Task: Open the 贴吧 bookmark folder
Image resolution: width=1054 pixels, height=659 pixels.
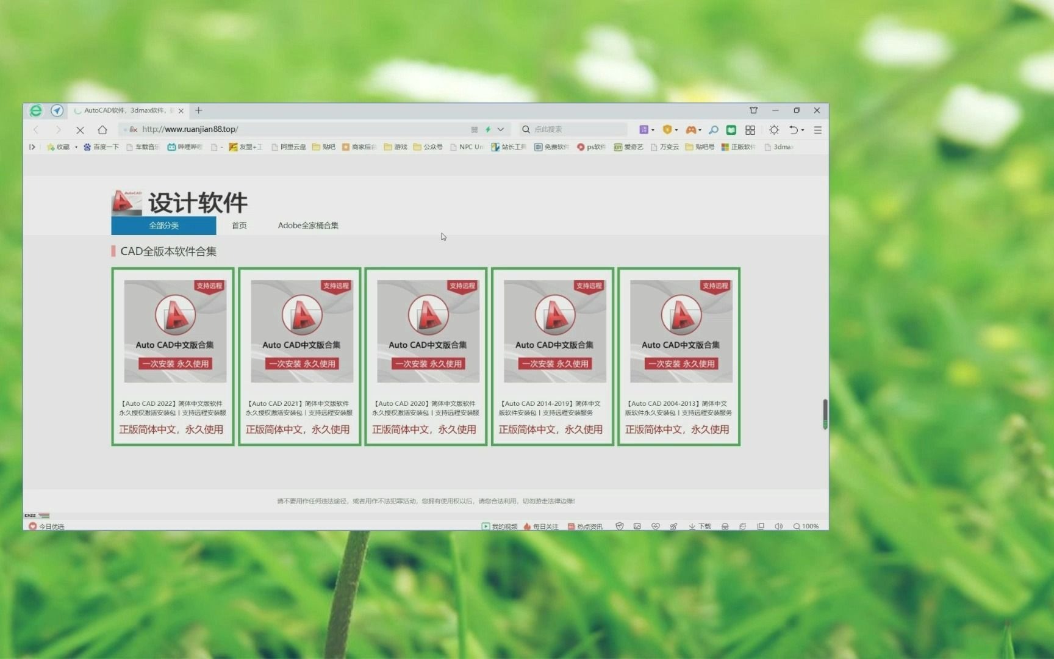Action: [x=324, y=147]
